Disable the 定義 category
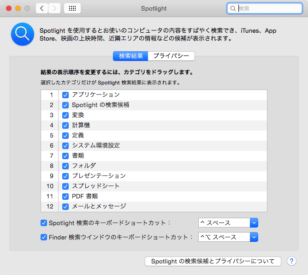Viewport: 308px width, 275px height. pos(65,136)
